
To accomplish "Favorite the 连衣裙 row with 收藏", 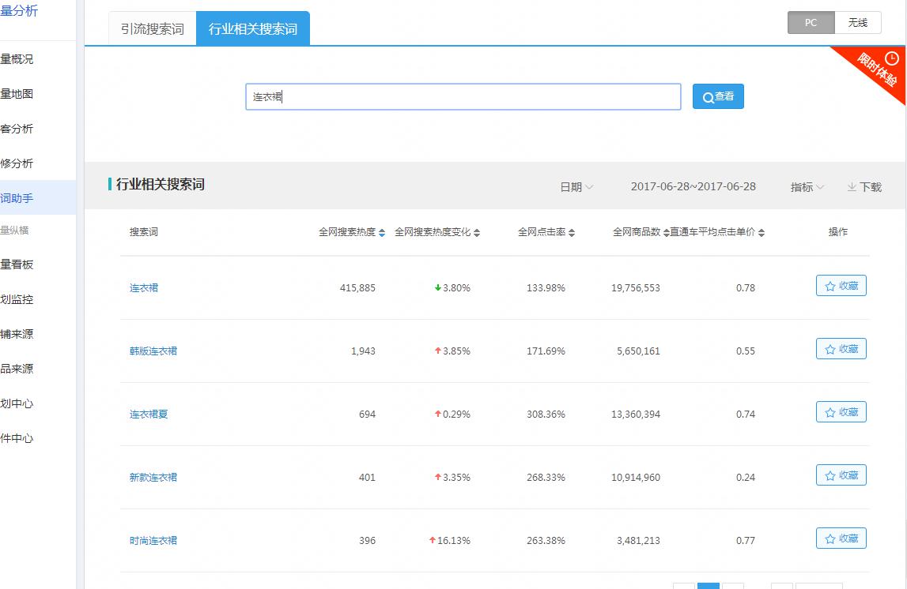I will pyautogui.click(x=841, y=286).
